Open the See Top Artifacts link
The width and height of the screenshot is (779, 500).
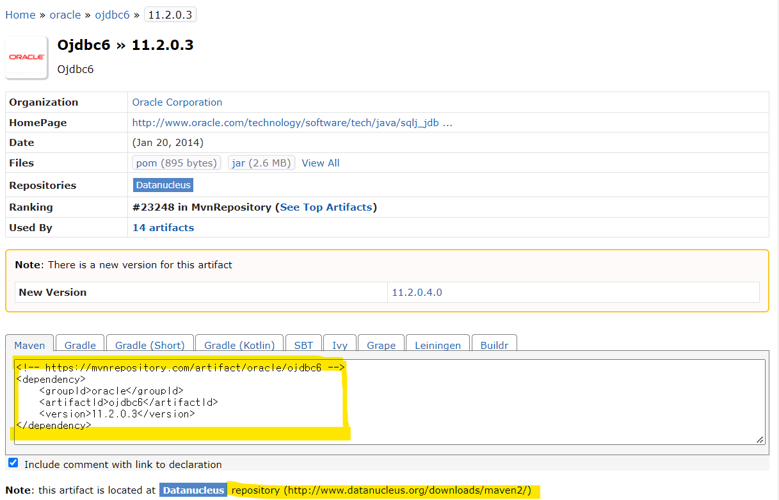[326, 207]
